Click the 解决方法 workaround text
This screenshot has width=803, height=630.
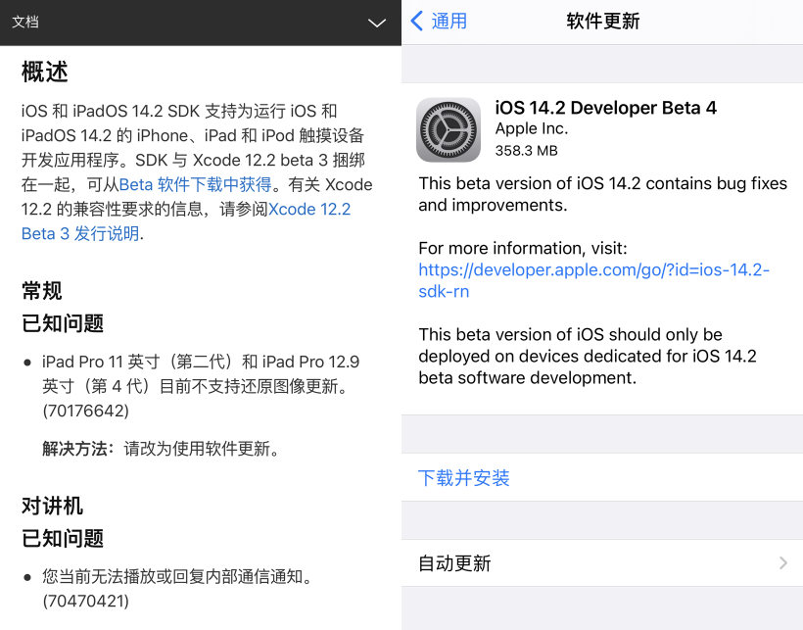point(162,449)
